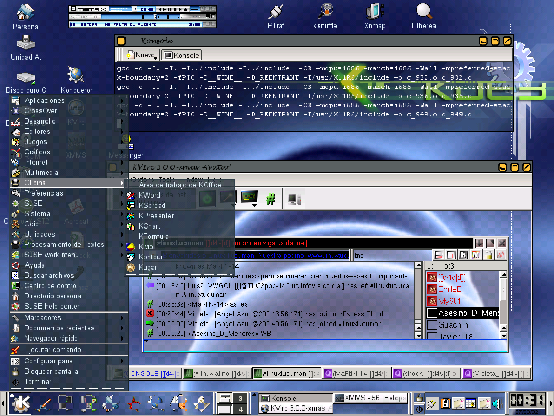Expand the Marcadores submenu
The image size is (554, 416).
pos(67,317)
